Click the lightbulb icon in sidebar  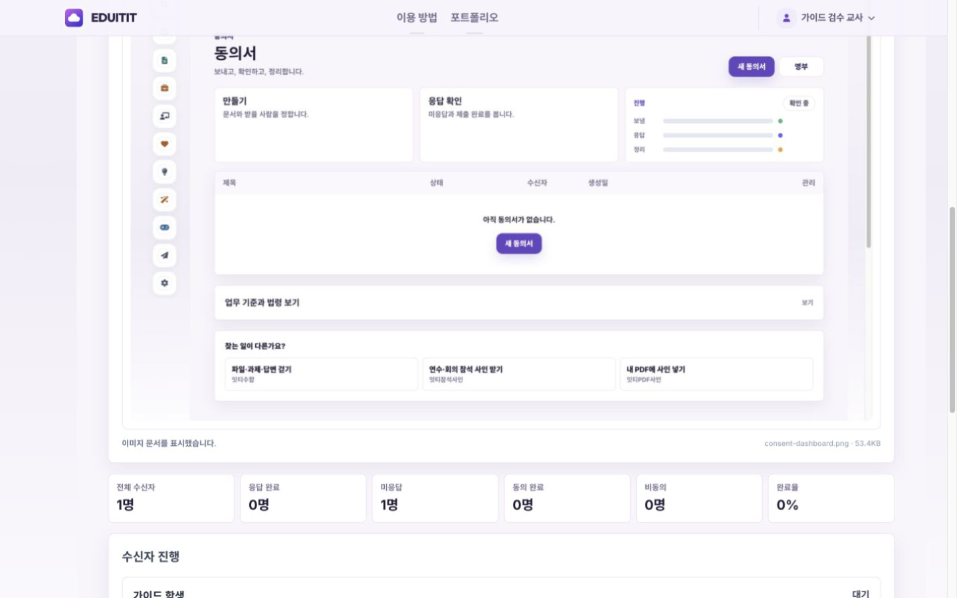point(165,172)
